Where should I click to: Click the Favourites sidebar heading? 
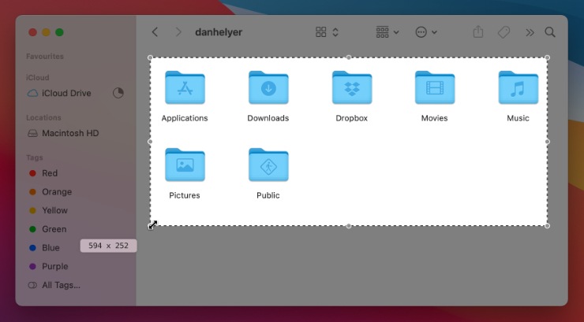tap(45, 57)
